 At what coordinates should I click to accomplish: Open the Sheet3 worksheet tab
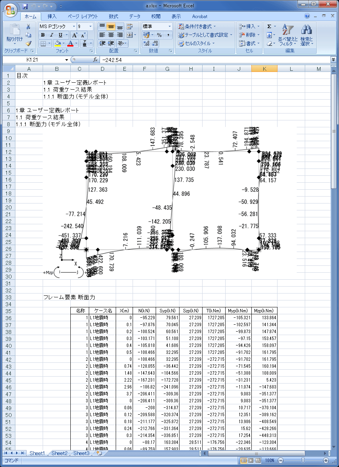81,453
